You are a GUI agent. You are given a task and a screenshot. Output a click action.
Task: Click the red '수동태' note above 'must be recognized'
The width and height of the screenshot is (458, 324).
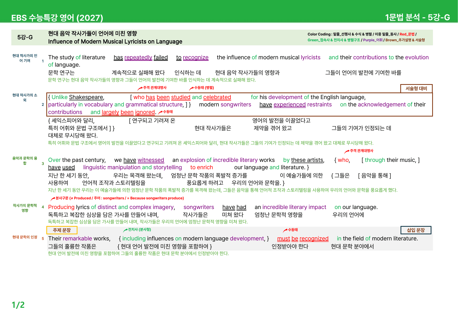[293, 230]
